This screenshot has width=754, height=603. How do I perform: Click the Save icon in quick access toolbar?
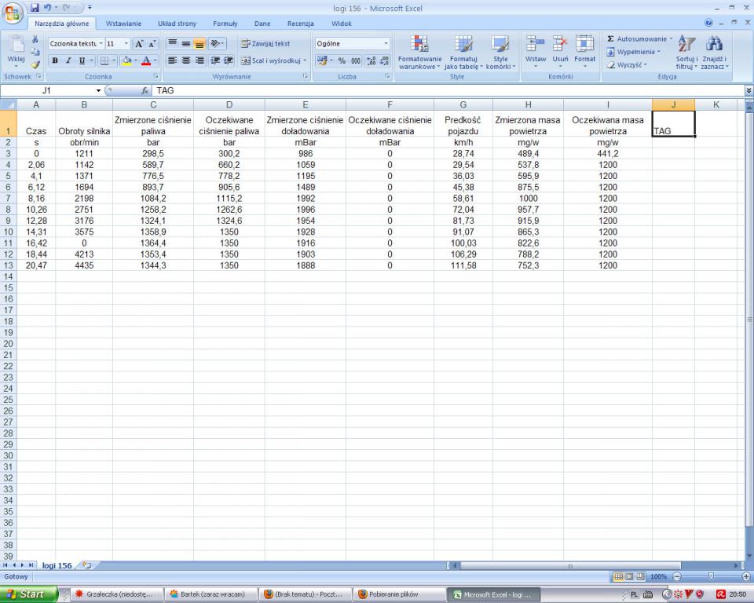[x=35, y=8]
